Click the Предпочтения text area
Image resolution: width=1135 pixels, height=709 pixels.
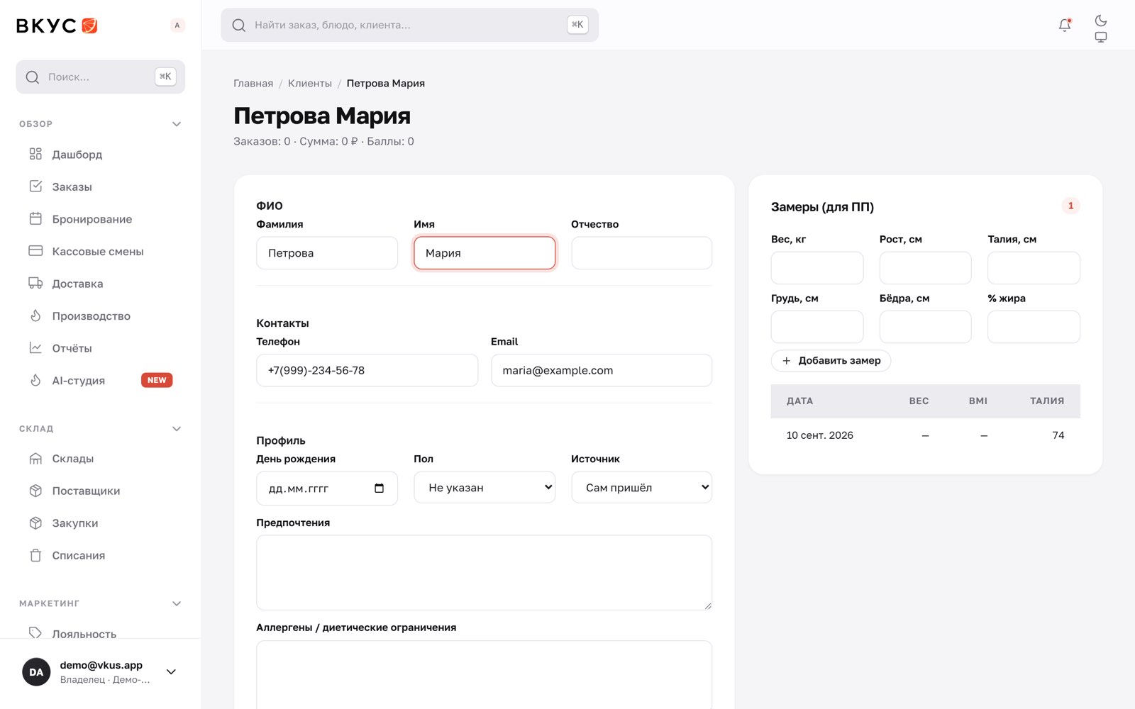[485, 573]
